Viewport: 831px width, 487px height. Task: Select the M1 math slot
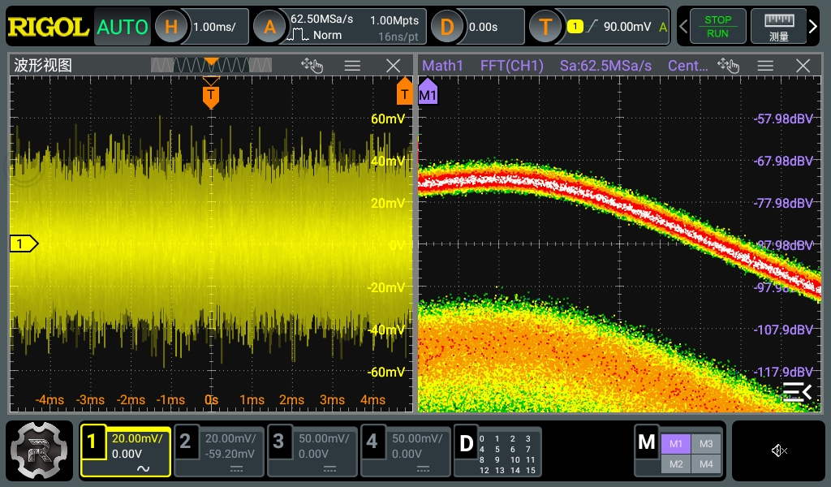[x=676, y=444]
